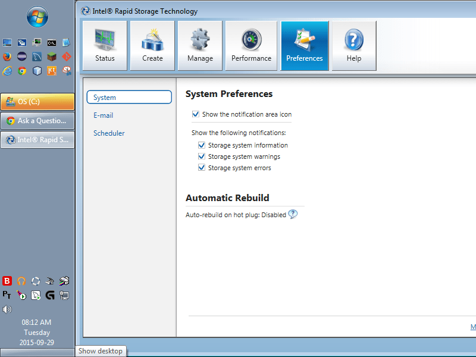Launch the blue notepad icon
476x357 pixels.
[x=66, y=42]
